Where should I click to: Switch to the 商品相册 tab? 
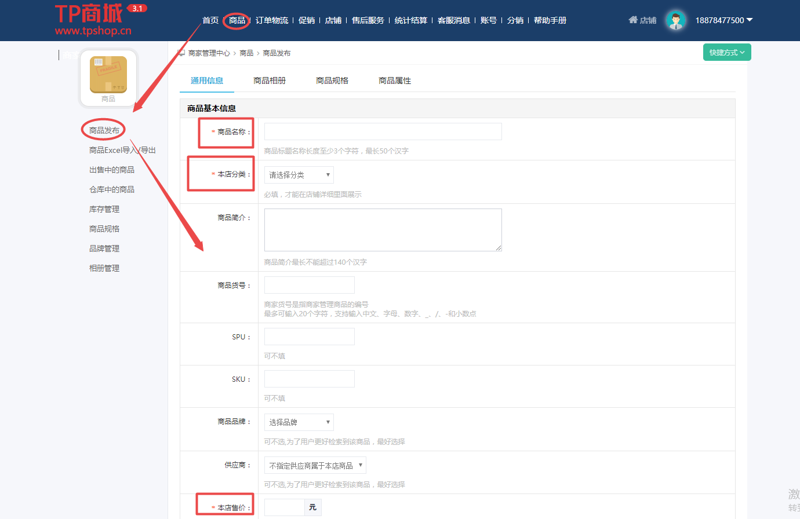(x=270, y=81)
